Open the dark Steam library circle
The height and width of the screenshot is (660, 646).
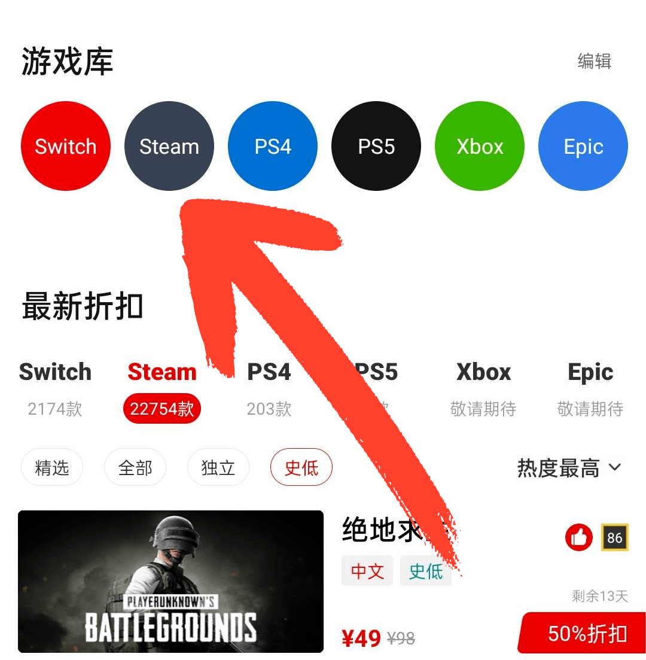point(169,146)
